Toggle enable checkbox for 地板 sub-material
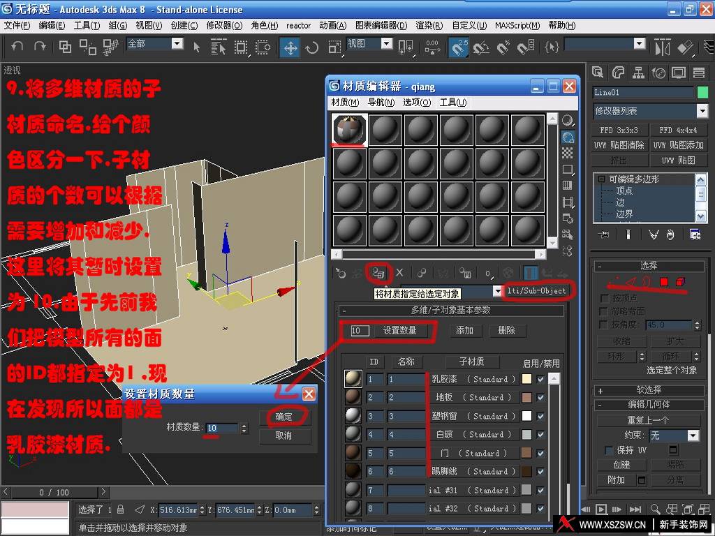This screenshot has height=536, width=715. click(x=541, y=397)
